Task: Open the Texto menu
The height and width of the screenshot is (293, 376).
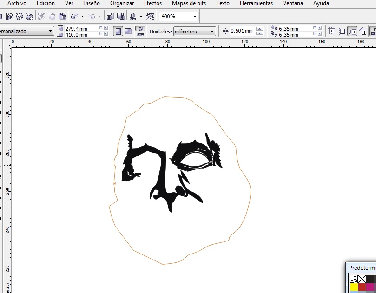Action: point(223,3)
